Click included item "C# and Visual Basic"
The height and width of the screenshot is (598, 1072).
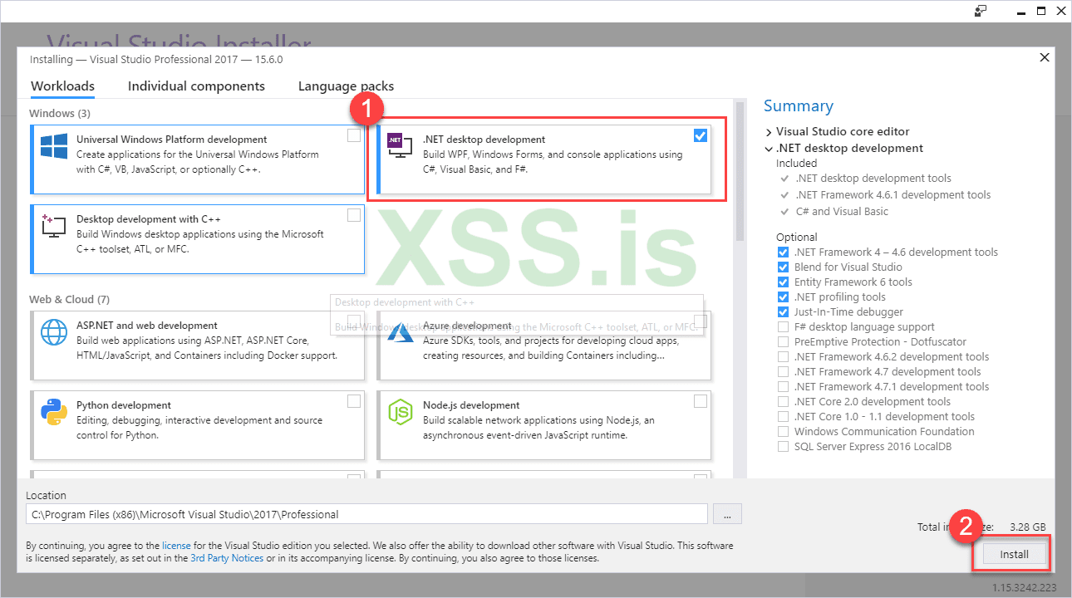[841, 212]
